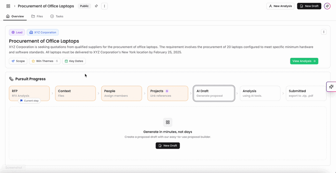Open the Key Dates chip

point(74,61)
